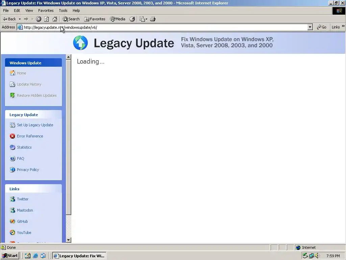Open the Back history dropdown arrow

point(20,19)
